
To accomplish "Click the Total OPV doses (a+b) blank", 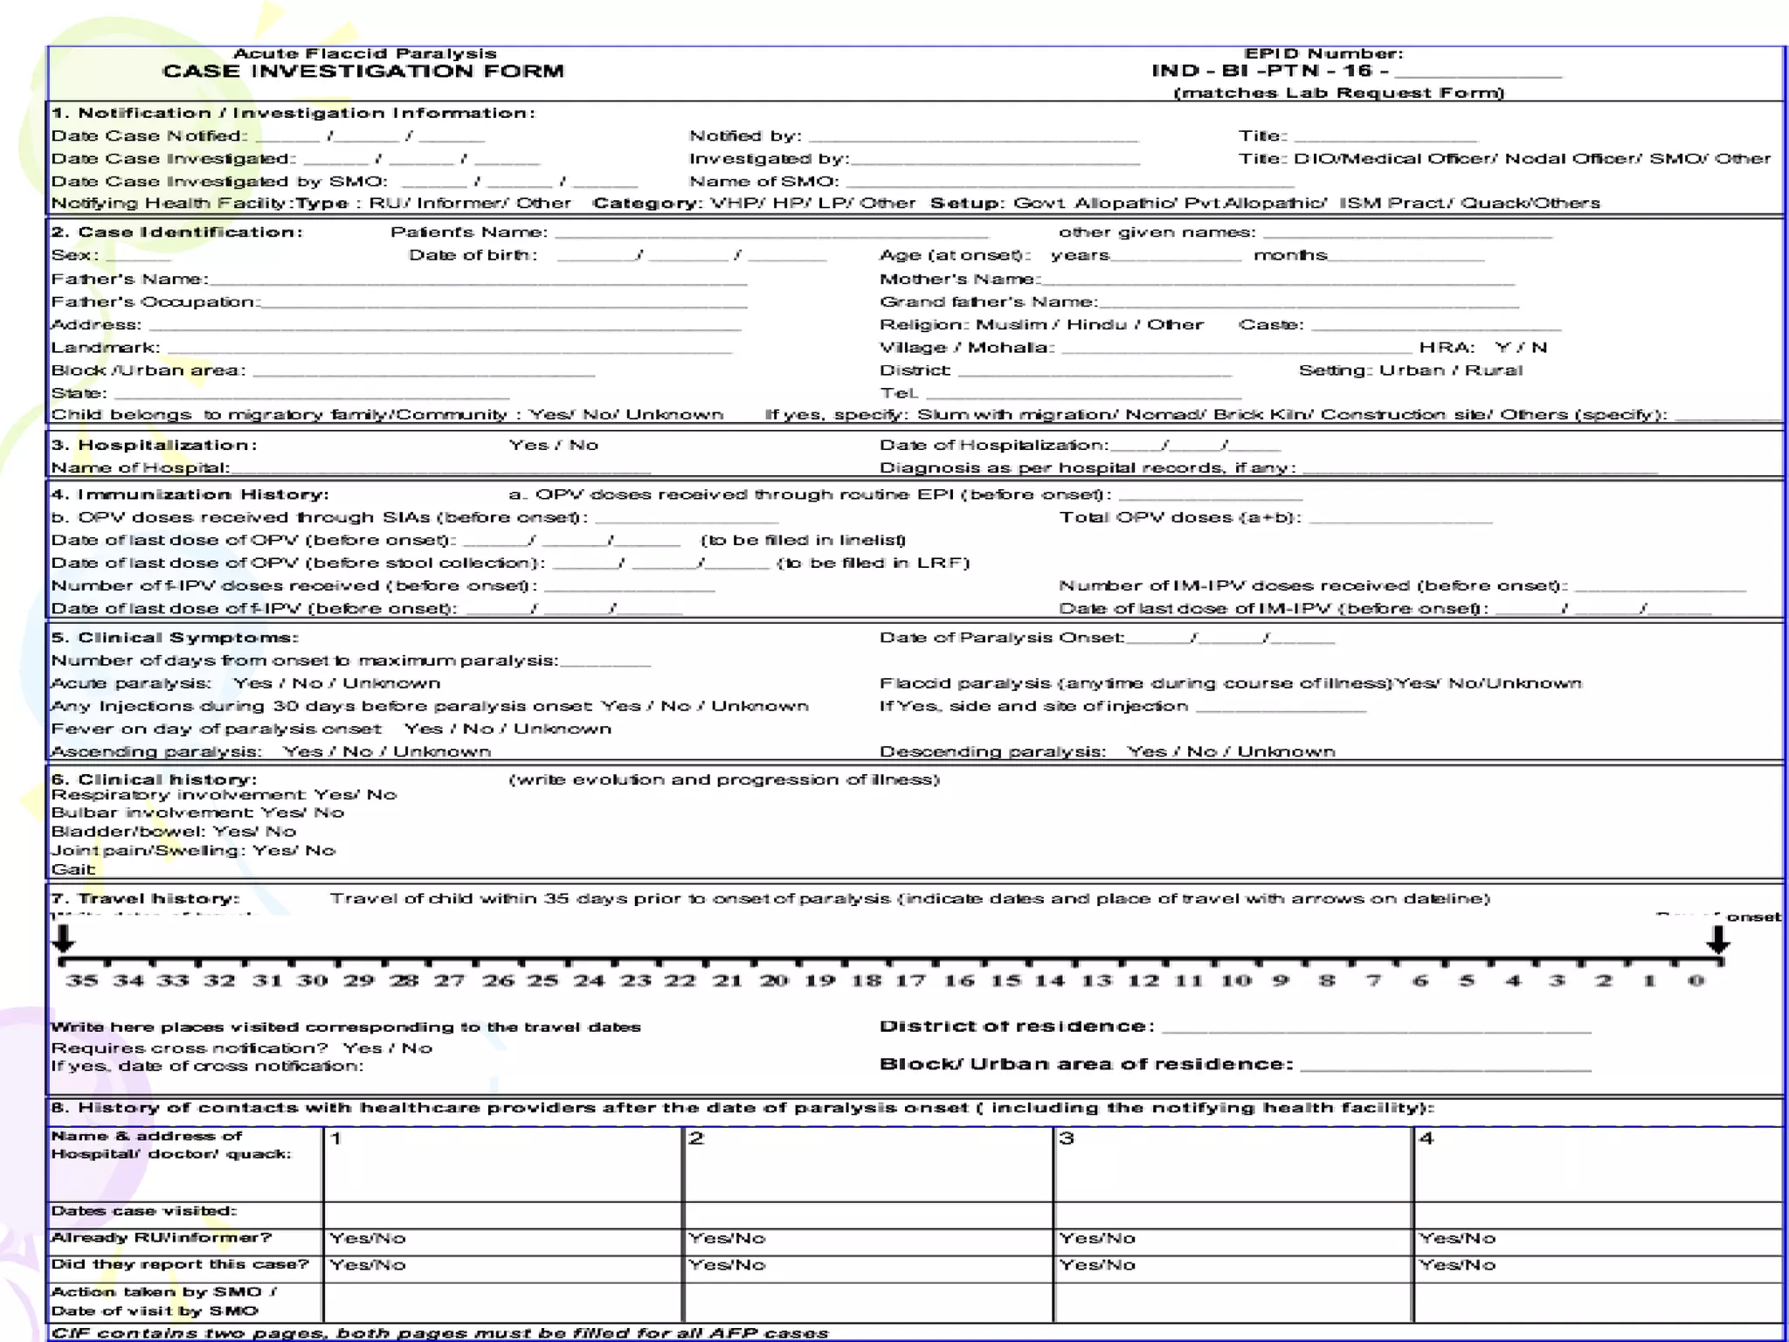I will pos(1400,517).
